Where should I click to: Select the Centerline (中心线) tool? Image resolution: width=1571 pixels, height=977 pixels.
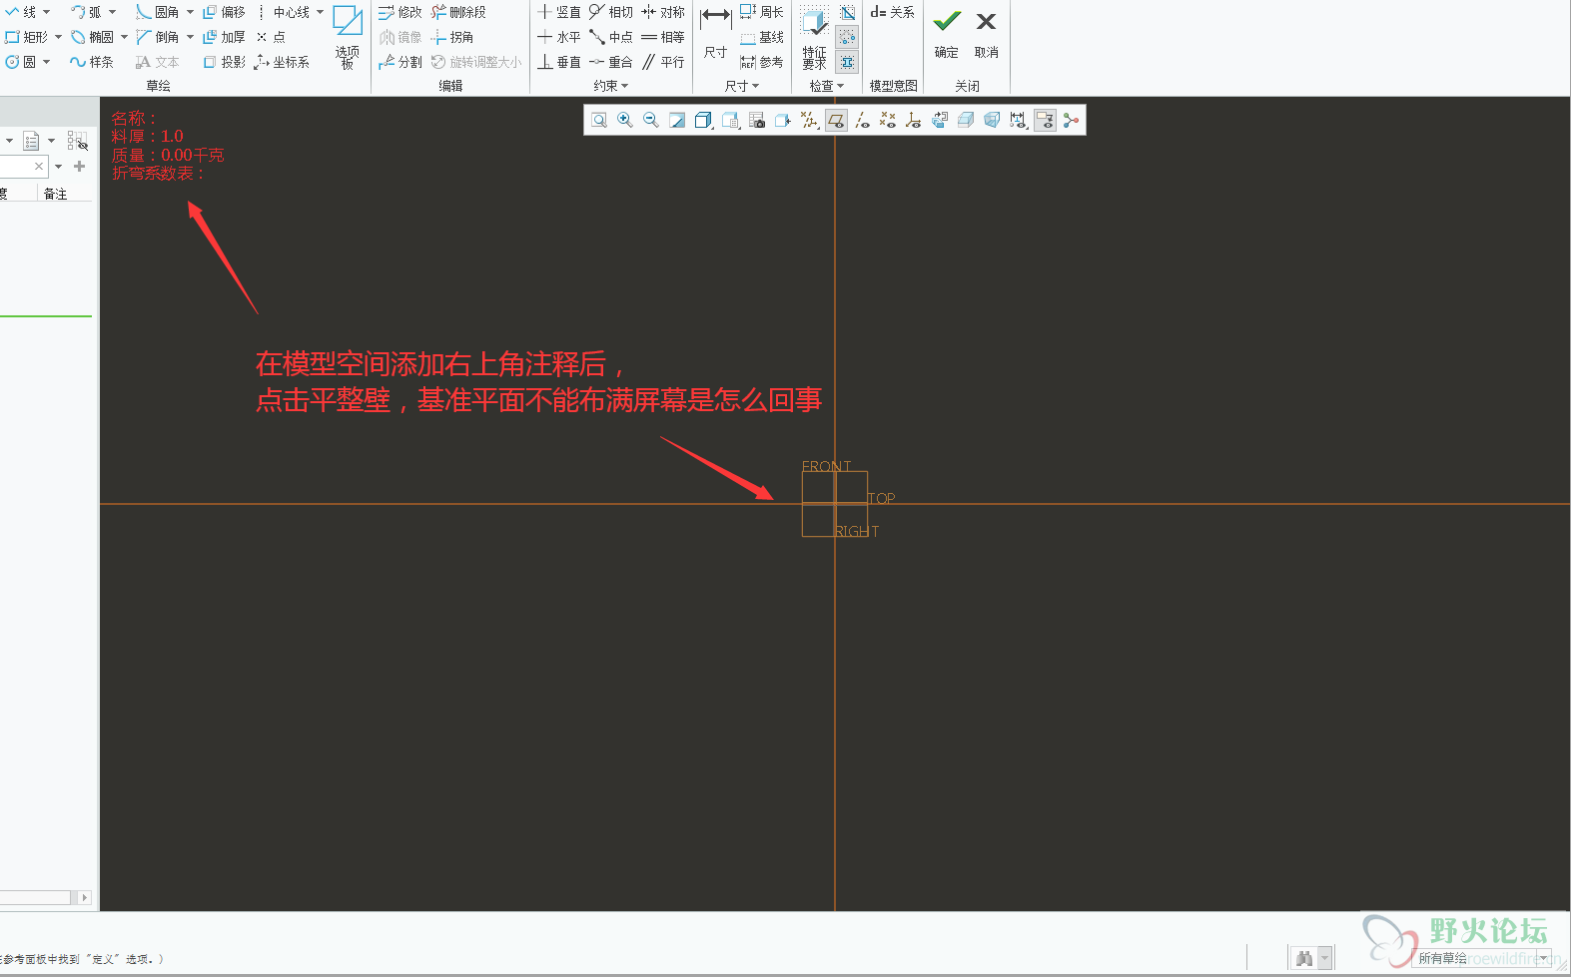point(283,12)
